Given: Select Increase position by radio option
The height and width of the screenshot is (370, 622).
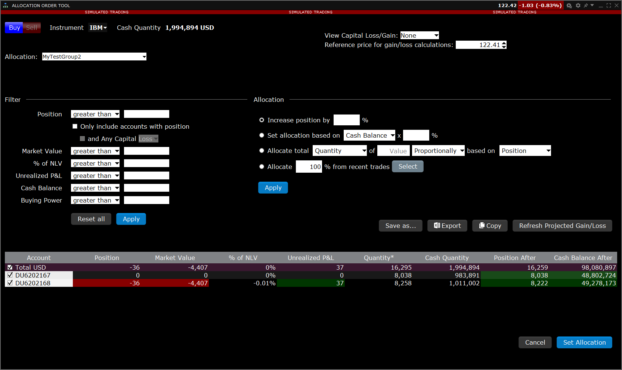Looking at the screenshot, I should tap(262, 120).
